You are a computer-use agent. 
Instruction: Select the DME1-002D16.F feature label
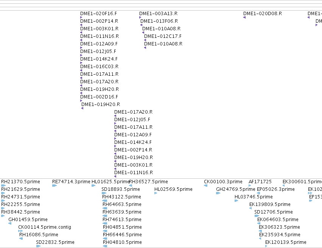point(99,97)
